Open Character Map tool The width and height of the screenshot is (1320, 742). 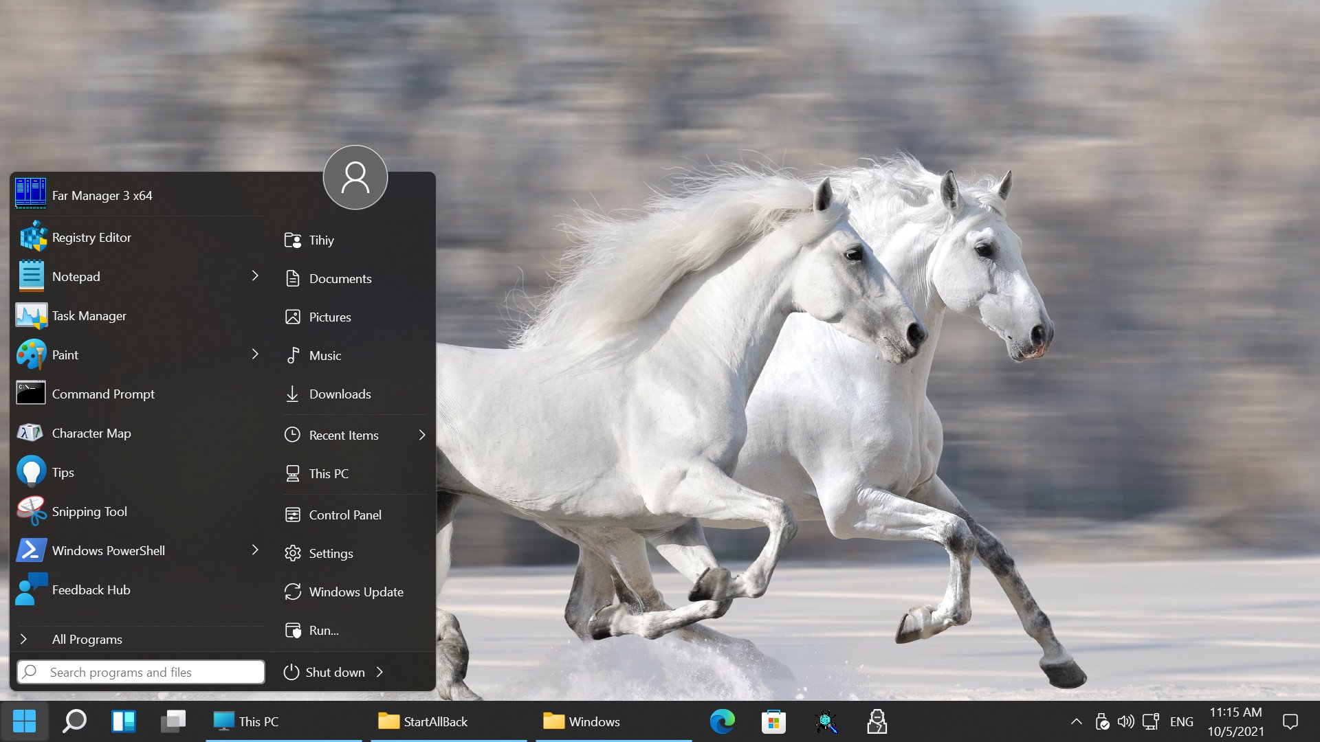[x=91, y=432]
